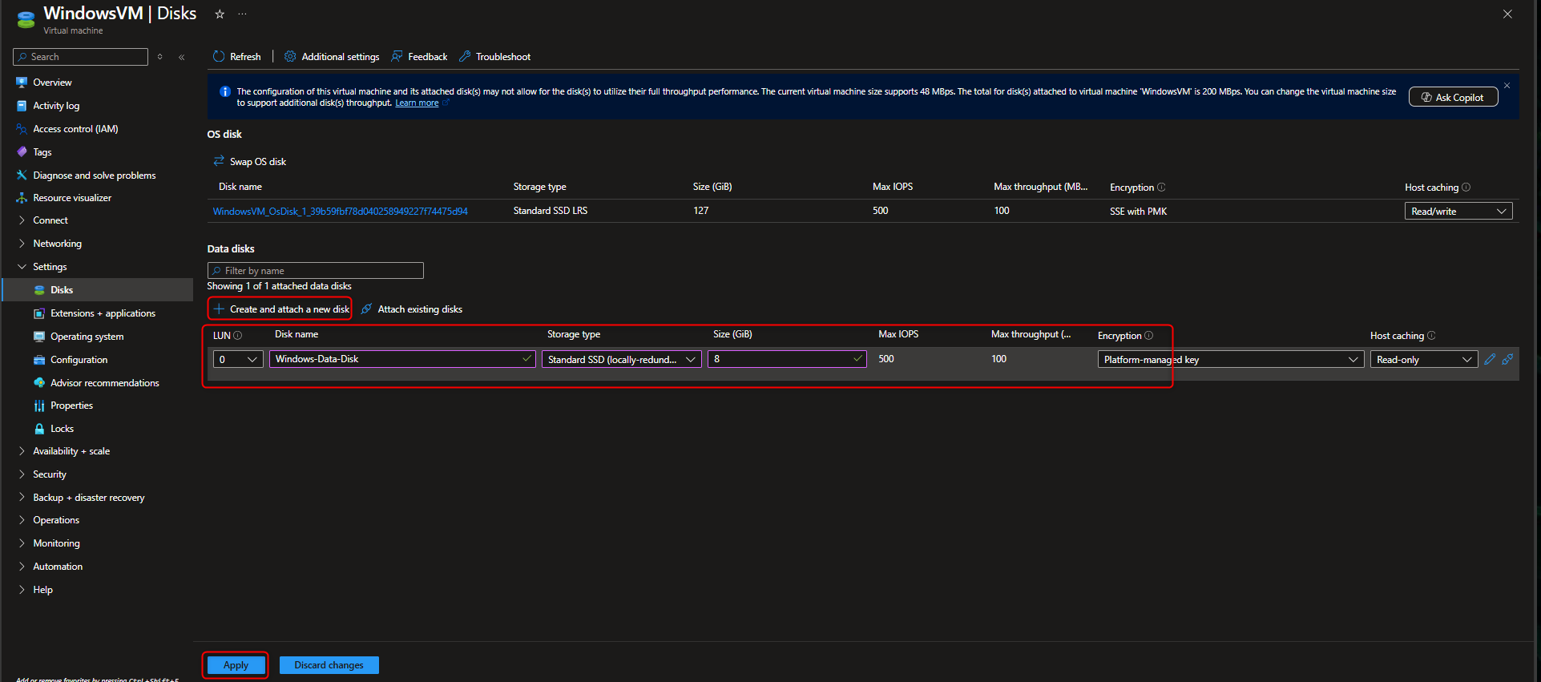Screen dimensions: 1541x682
Task: Follow the Learn more link in the banner
Action: pos(417,103)
